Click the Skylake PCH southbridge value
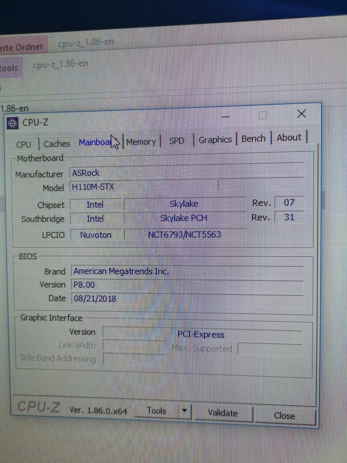Image resolution: width=347 pixels, height=463 pixels. 184,218
